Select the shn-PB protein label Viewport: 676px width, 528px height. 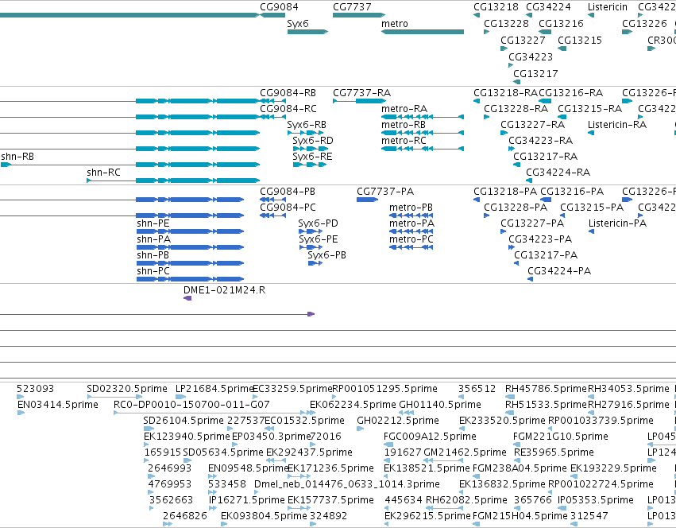pos(153,255)
